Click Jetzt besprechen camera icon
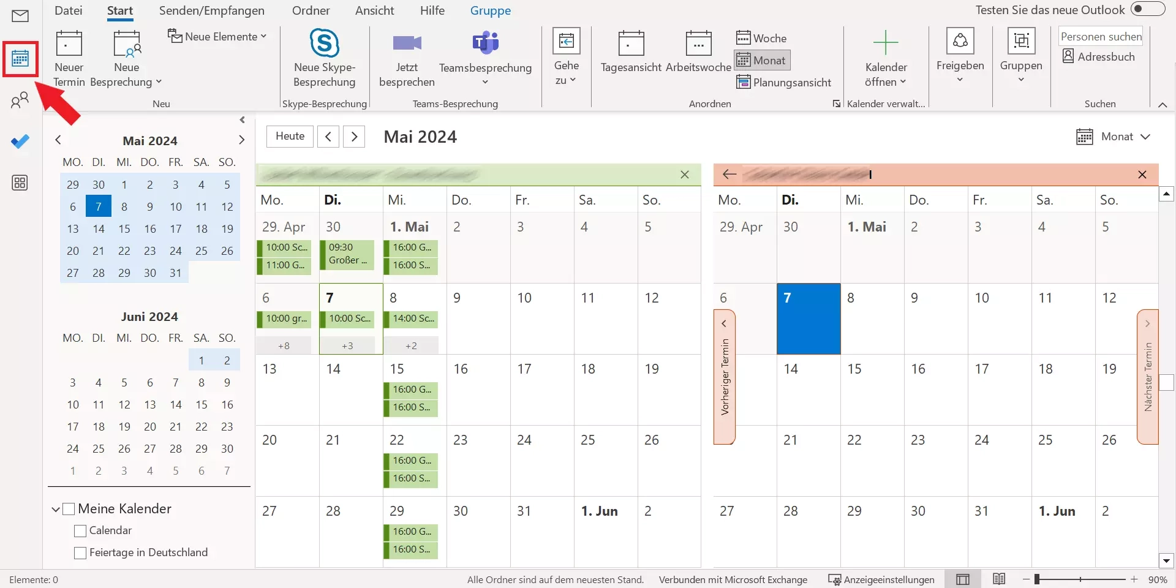Viewport: 1176px width, 588px height. pyautogui.click(x=407, y=43)
